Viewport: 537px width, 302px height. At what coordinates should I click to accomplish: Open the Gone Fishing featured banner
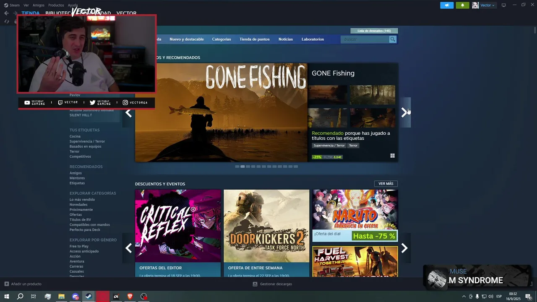tap(221, 112)
